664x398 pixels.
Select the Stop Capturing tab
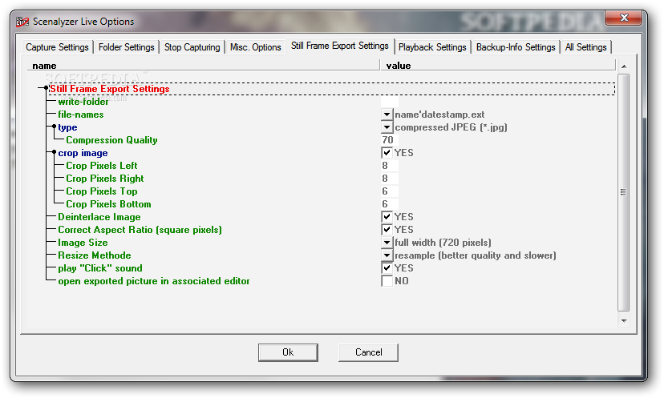(x=192, y=47)
